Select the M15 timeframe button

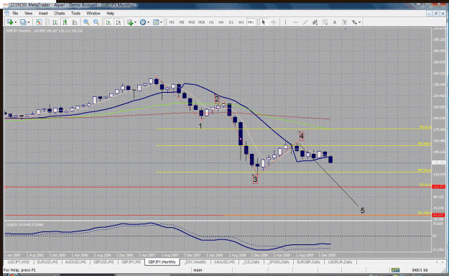click(192, 22)
